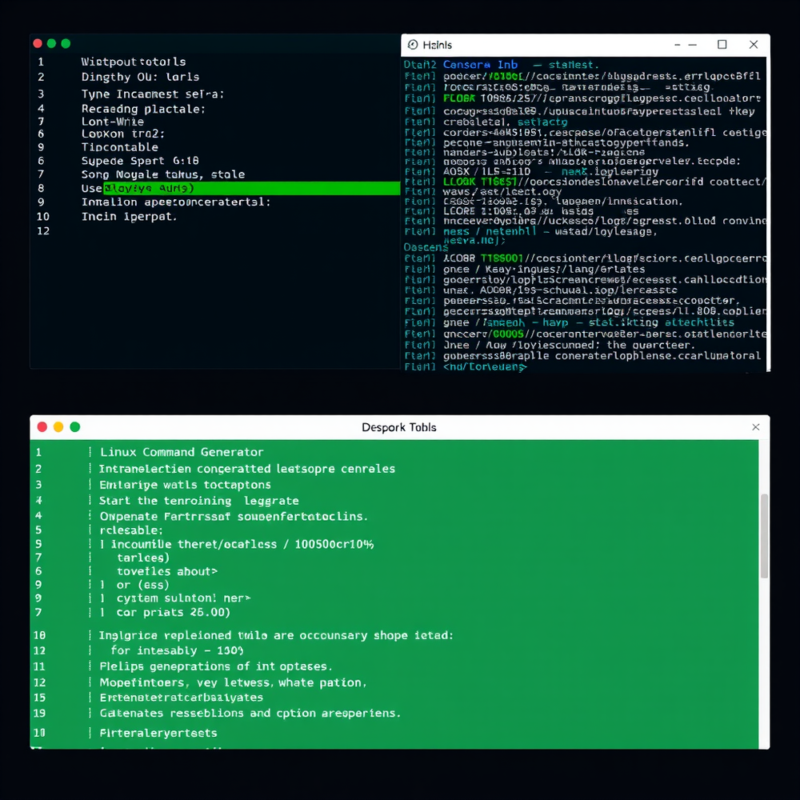Click the 'Dascens' heading in Hzinls

[426, 247]
